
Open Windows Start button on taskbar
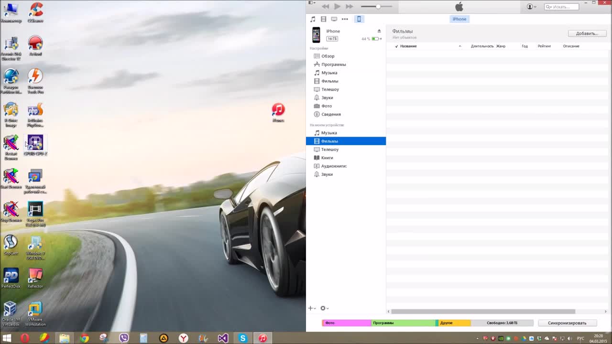coord(7,338)
